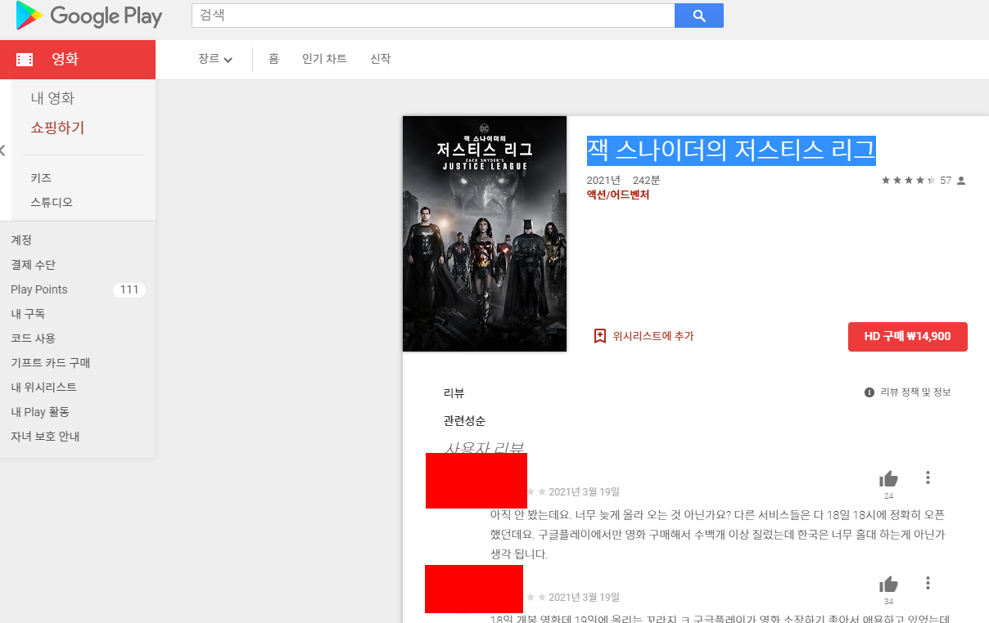This screenshot has width=989, height=623.
Task: Click the info icon next to 리뷰 정책 및 정보
Action: pyautogui.click(x=869, y=392)
